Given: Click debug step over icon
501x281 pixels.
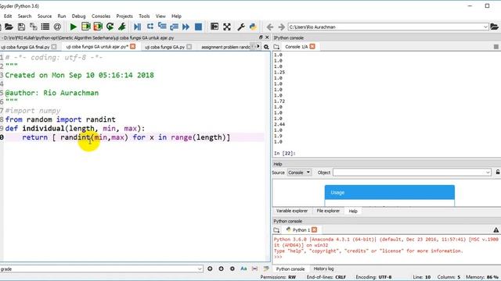Looking at the screenshot, I should (x=150, y=27).
